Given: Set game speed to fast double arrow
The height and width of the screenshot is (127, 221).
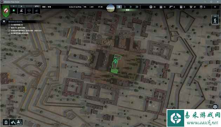Looking at the screenshot, I should (130, 7).
